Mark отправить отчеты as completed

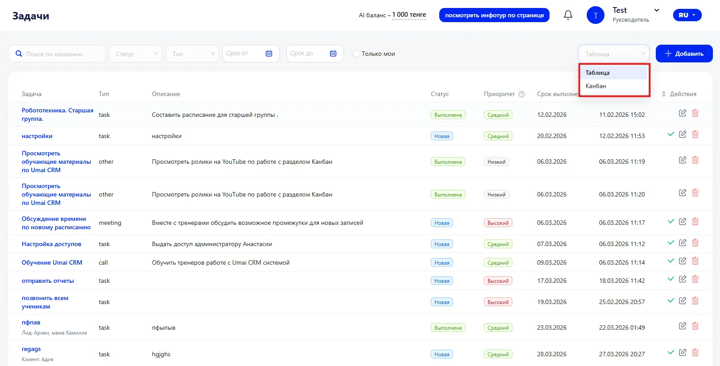point(671,279)
